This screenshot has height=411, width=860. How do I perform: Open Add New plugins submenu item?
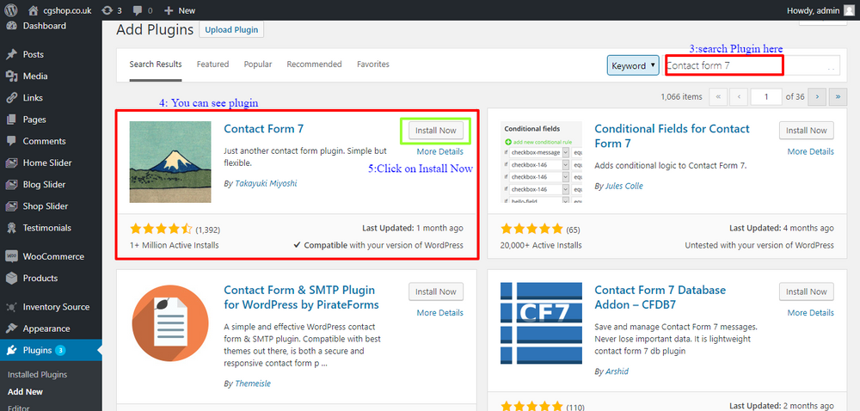[x=25, y=392]
